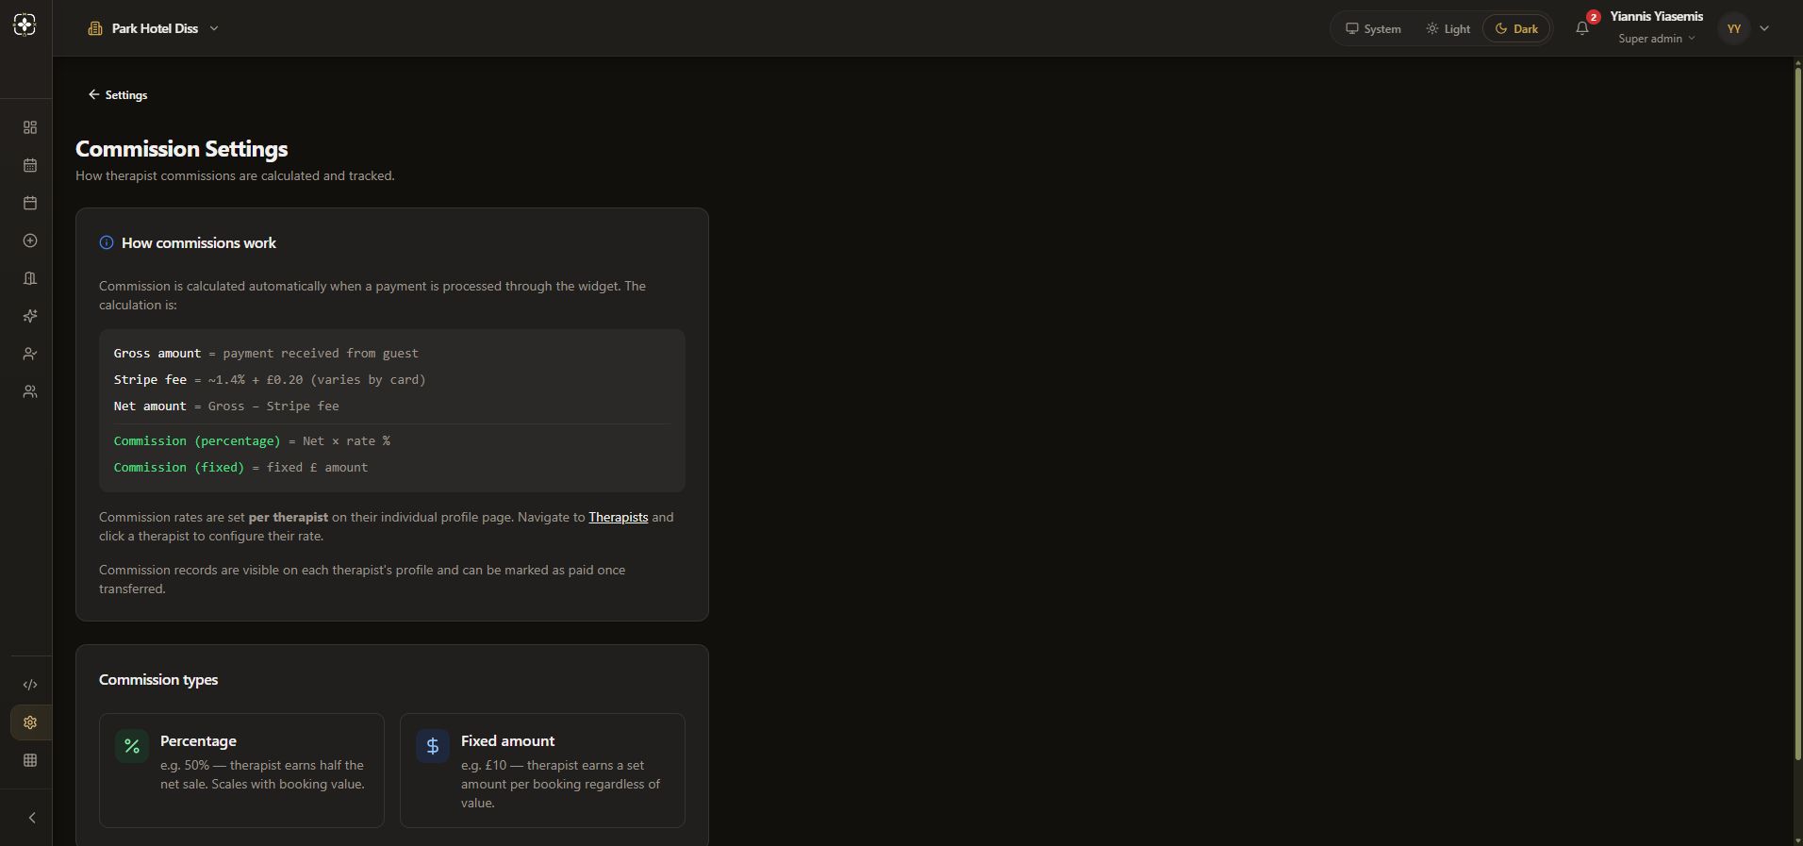This screenshot has width=1803, height=846.
Task: Click the page vertical scrollbar
Action: [1797, 415]
